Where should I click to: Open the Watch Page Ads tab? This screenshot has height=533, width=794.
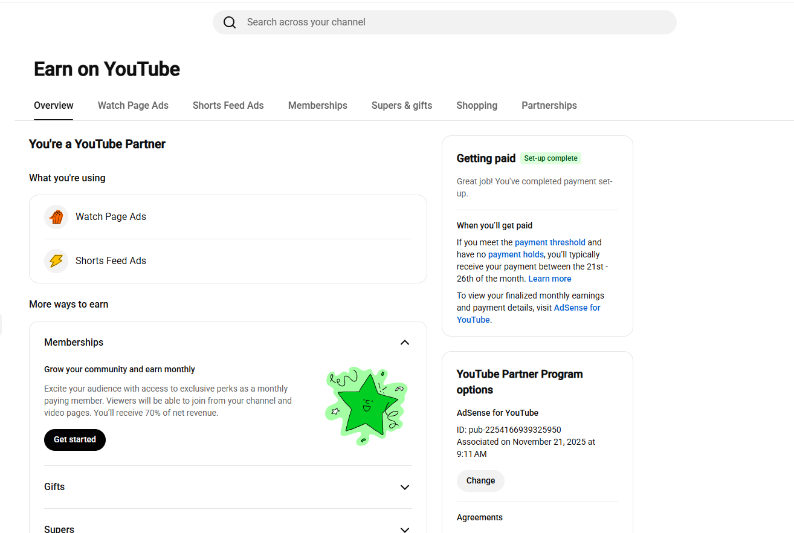pyautogui.click(x=133, y=105)
